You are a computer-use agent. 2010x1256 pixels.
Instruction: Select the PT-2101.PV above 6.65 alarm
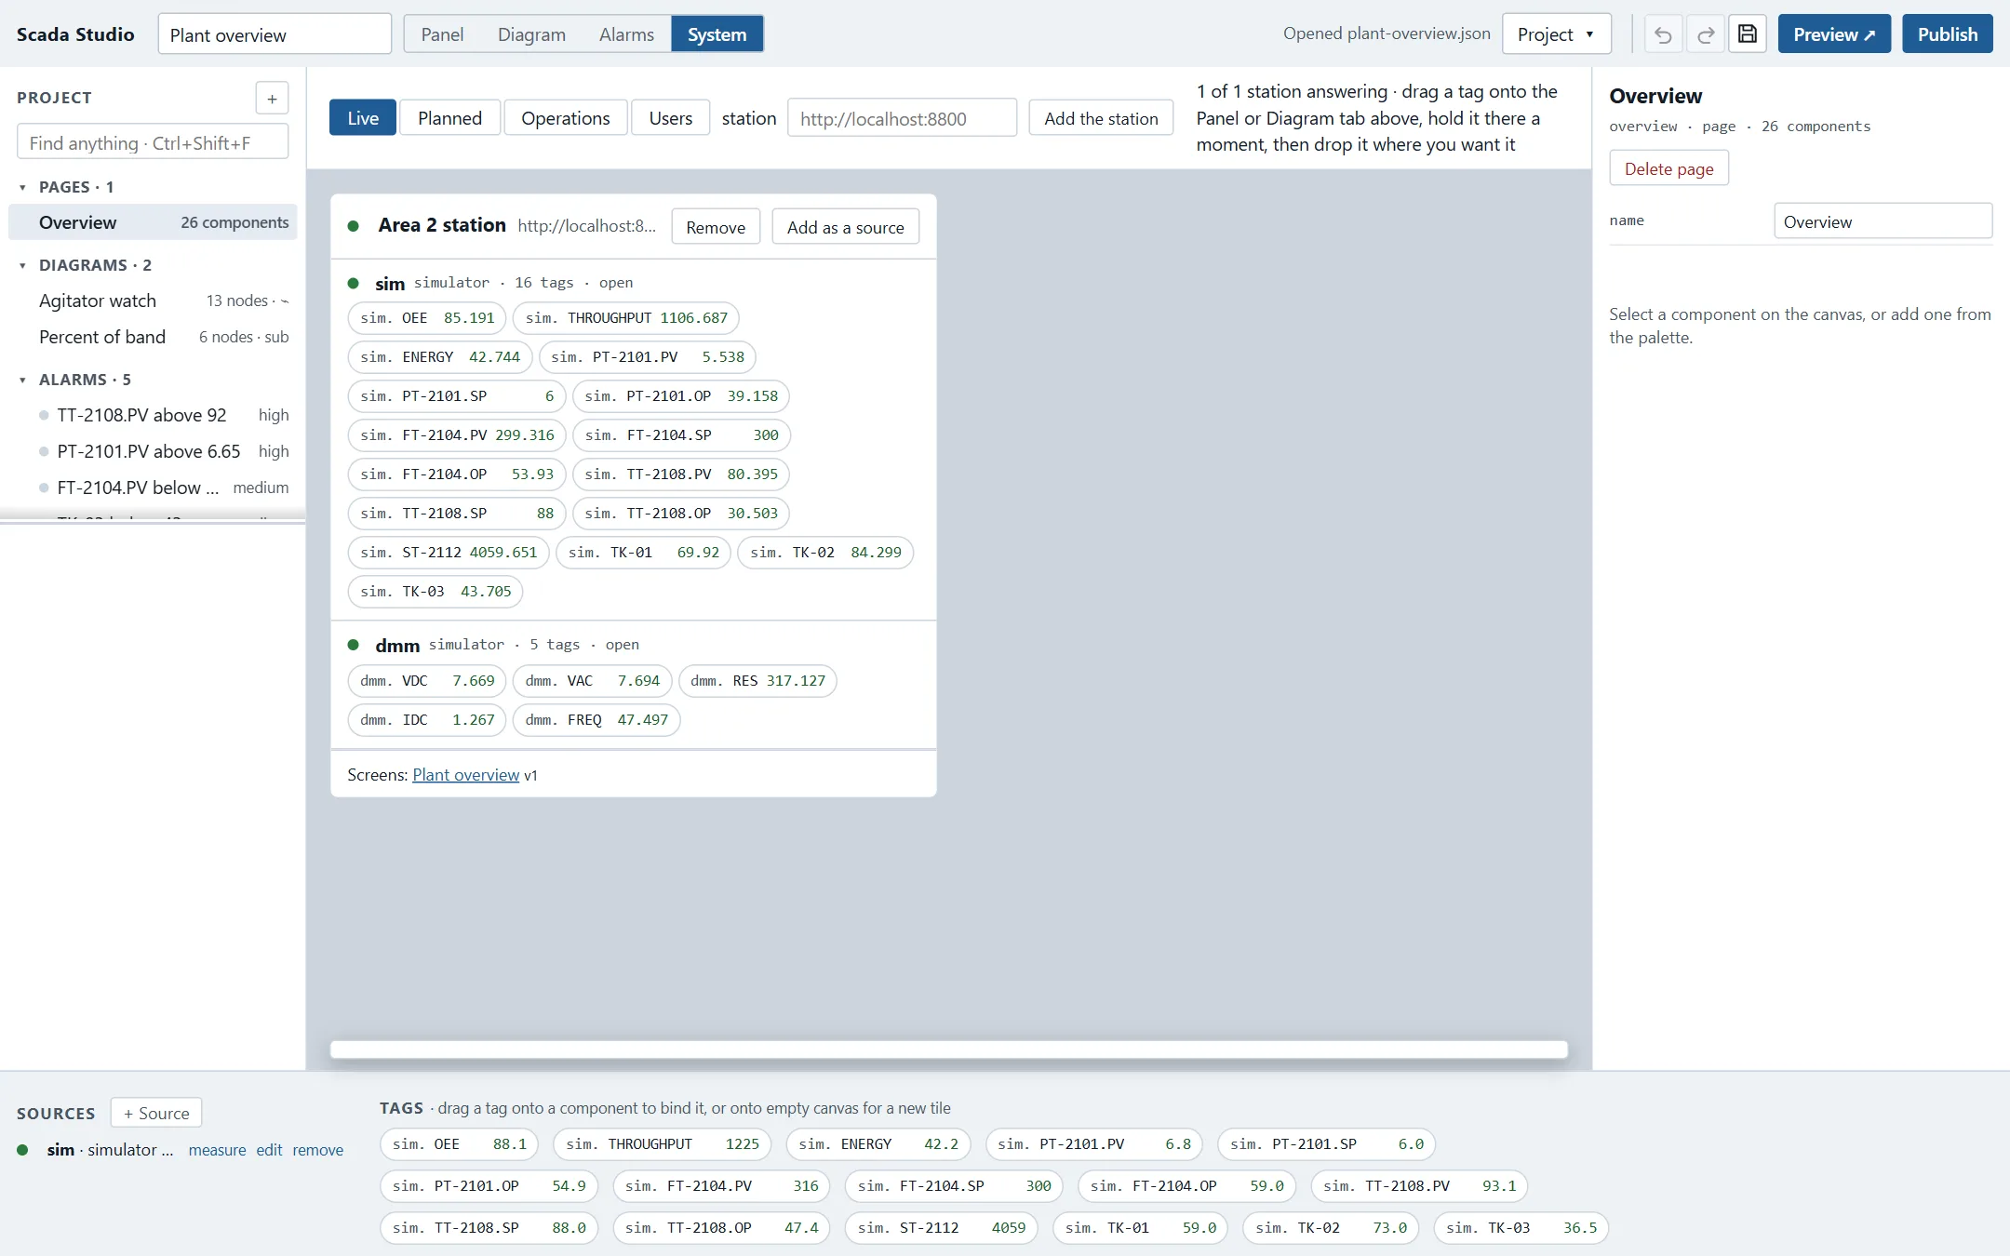[x=153, y=451]
